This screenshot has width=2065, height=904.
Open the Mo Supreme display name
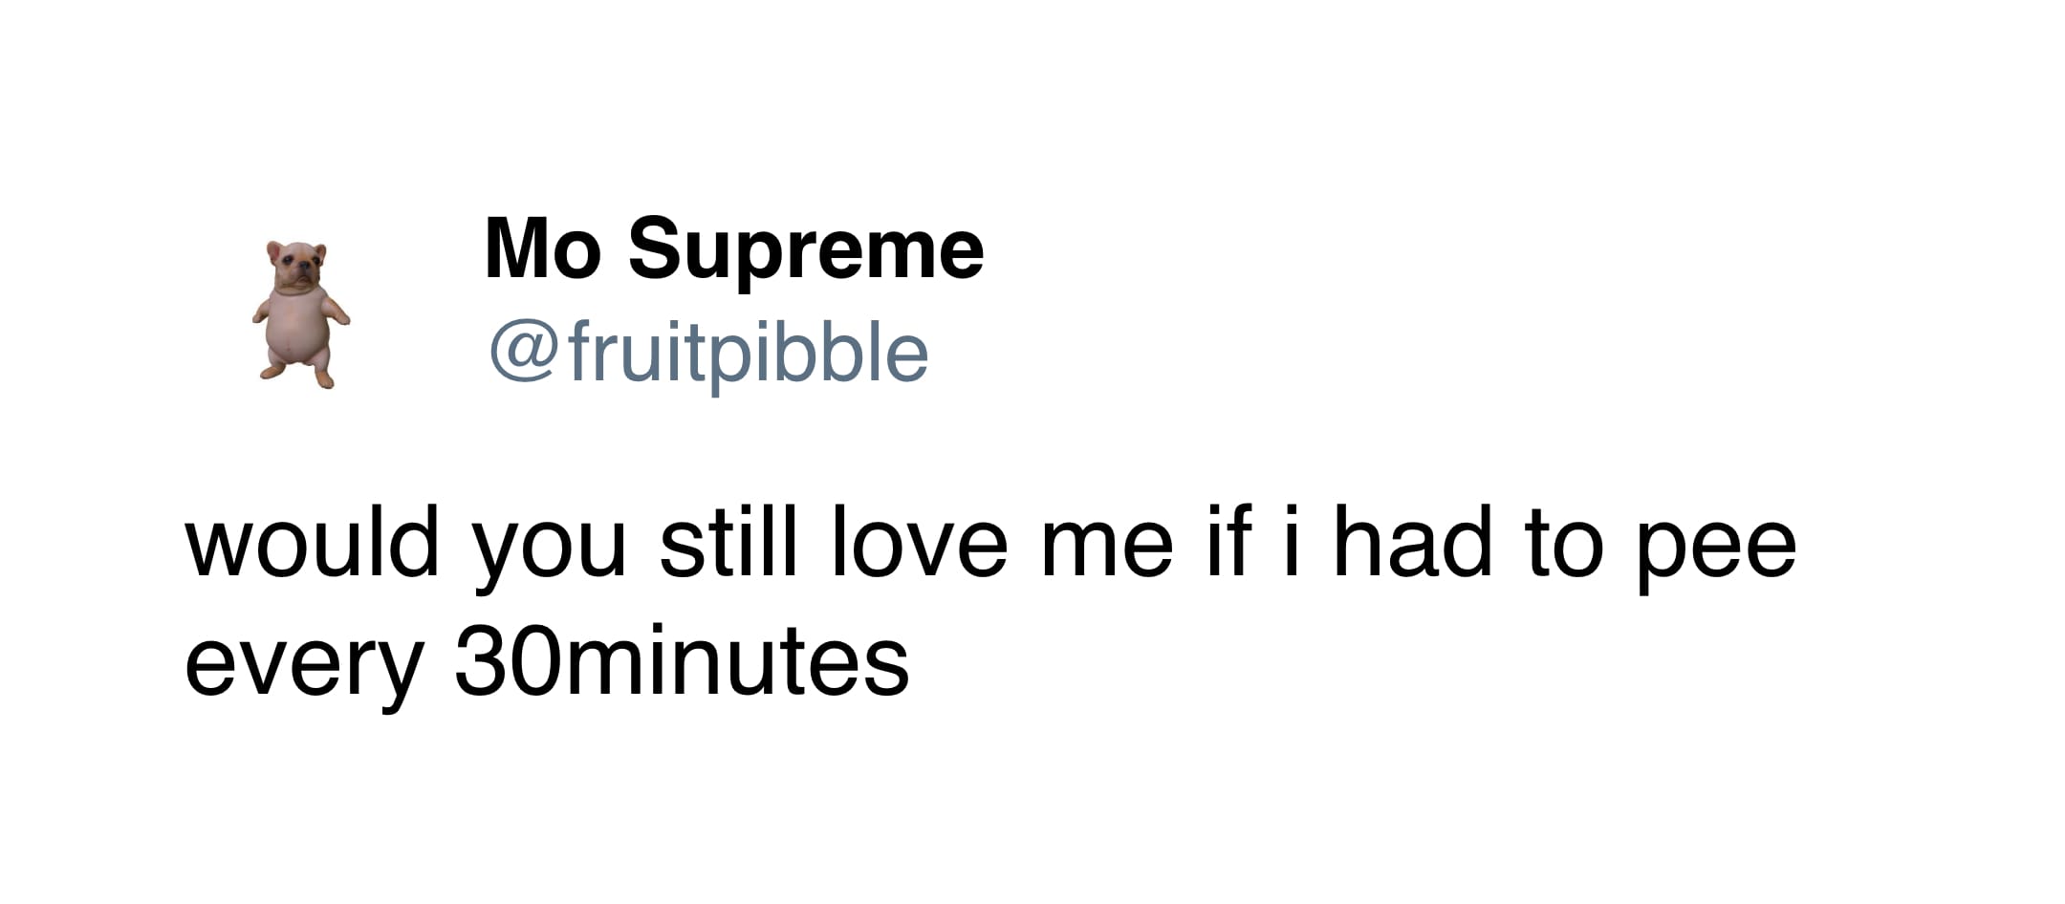click(x=733, y=250)
